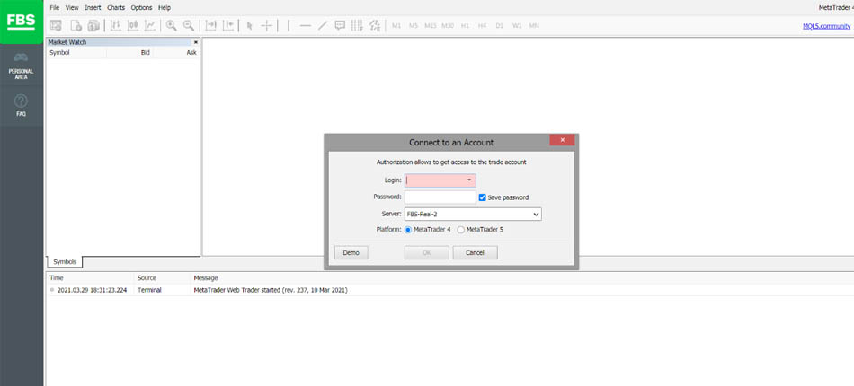Image resolution: width=854 pixels, height=386 pixels.
Task: Click the Zoom In magnifier
Action: pyautogui.click(x=171, y=25)
